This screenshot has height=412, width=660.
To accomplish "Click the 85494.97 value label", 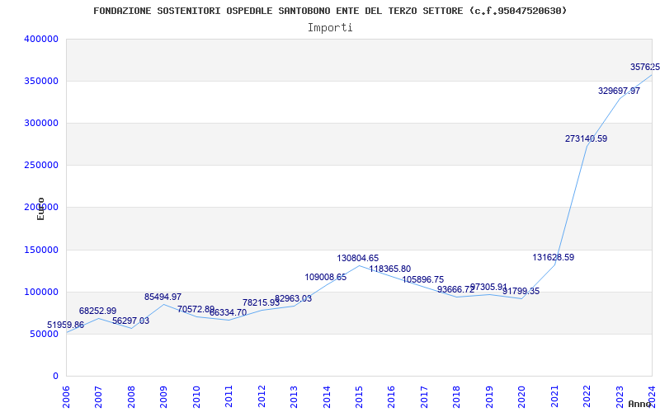I will (x=163, y=297).
